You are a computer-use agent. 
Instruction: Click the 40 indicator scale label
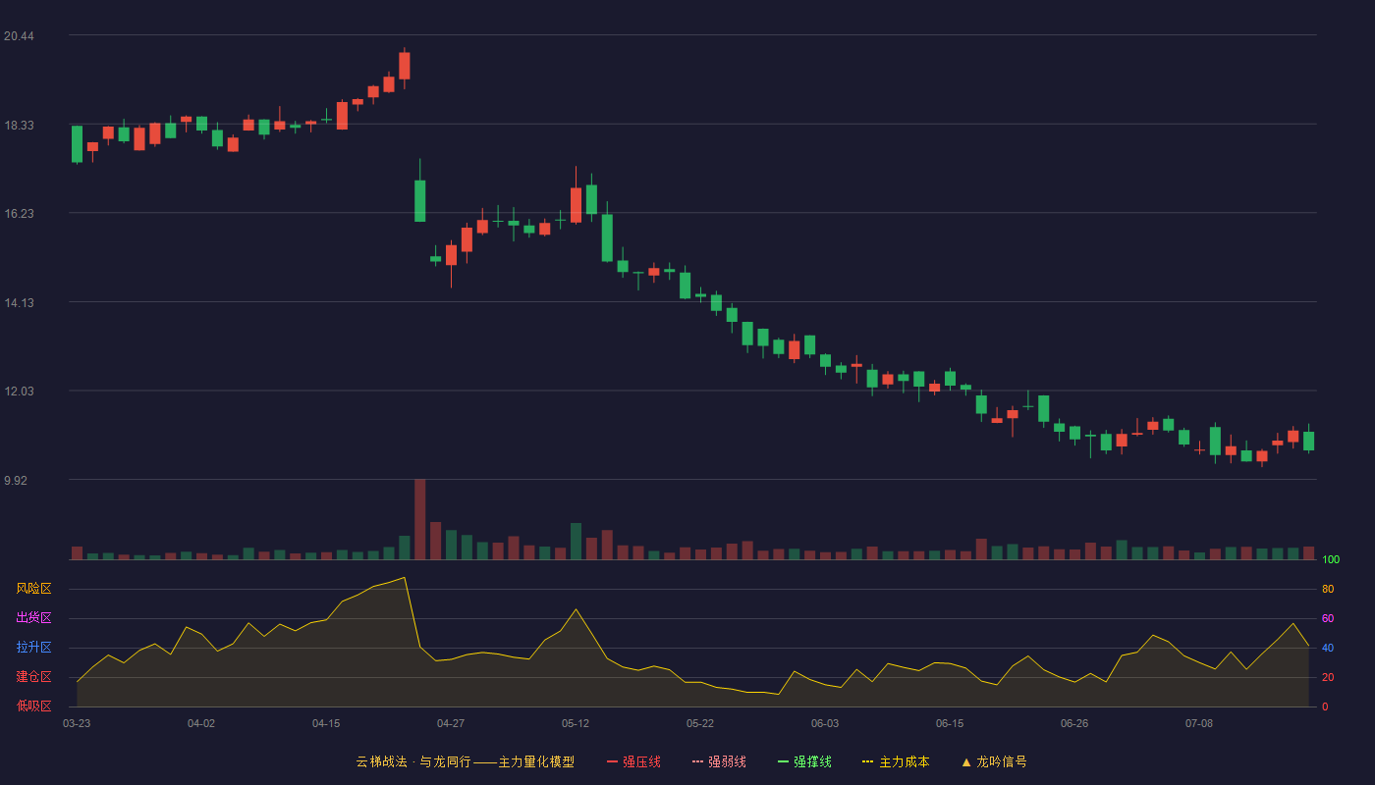1328,648
